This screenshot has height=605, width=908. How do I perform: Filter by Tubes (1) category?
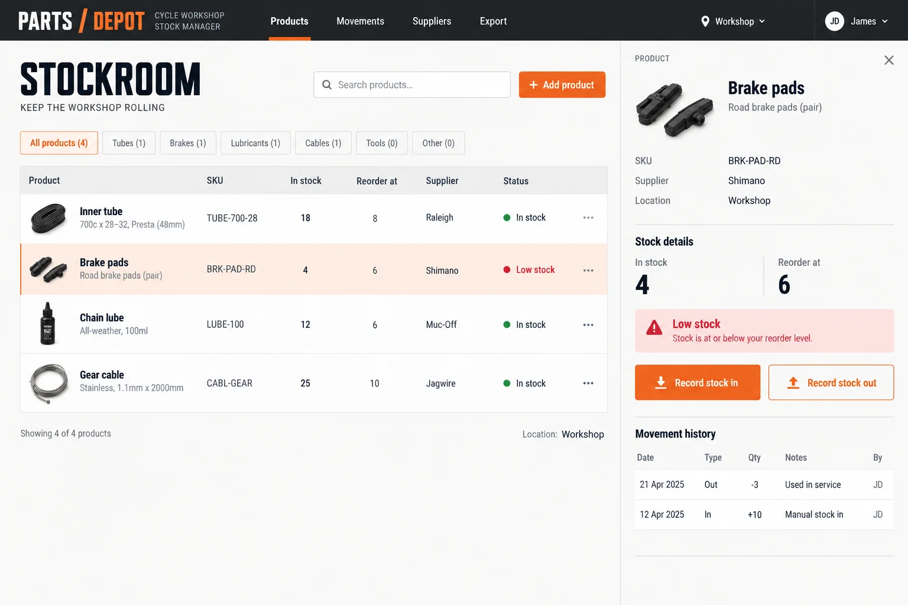(129, 143)
